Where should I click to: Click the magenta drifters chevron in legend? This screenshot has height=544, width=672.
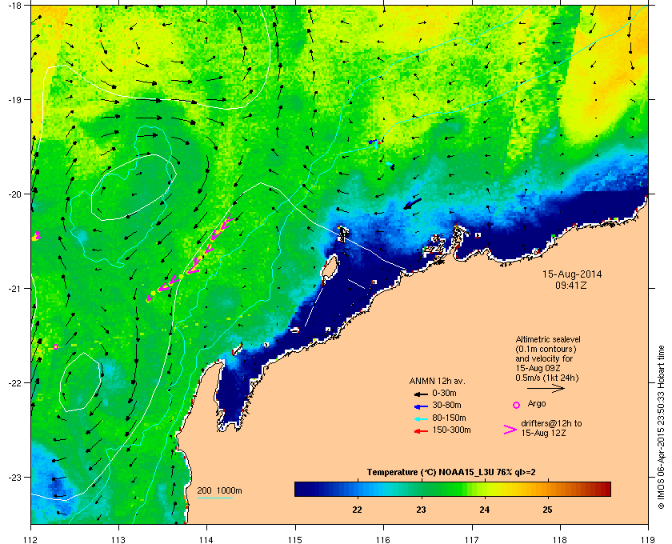pyautogui.click(x=510, y=430)
